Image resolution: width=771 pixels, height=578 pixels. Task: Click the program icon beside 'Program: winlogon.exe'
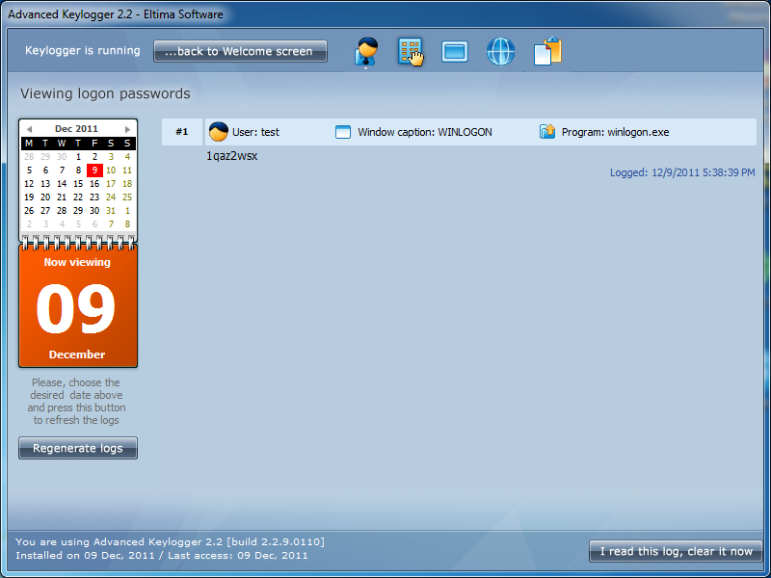547,132
